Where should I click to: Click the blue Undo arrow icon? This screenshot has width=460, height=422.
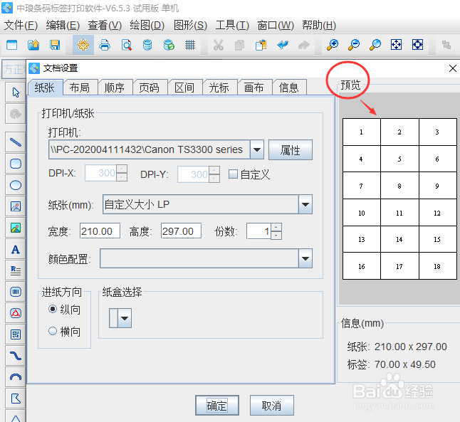[x=283, y=45]
